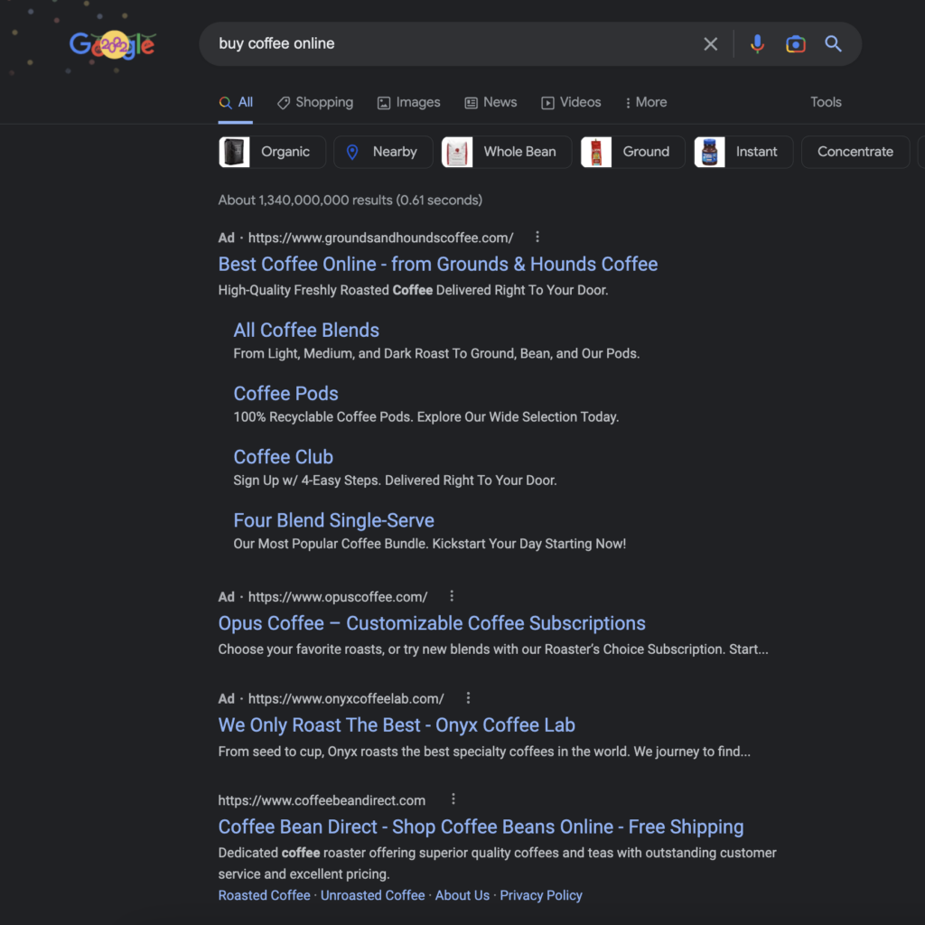The image size is (925, 925).
Task: Apply the Ground filter chip
Action: 632,152
